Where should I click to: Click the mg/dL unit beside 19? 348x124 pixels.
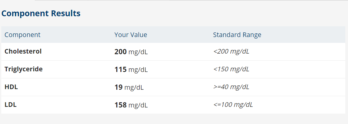point(134,88)
